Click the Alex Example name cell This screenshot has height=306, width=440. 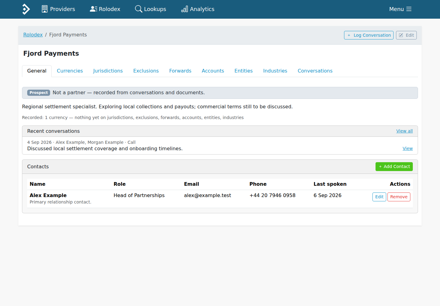pos(48,195)
